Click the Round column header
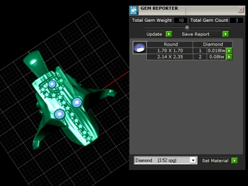This screenshot has width=248, height=186. (171, 44)
